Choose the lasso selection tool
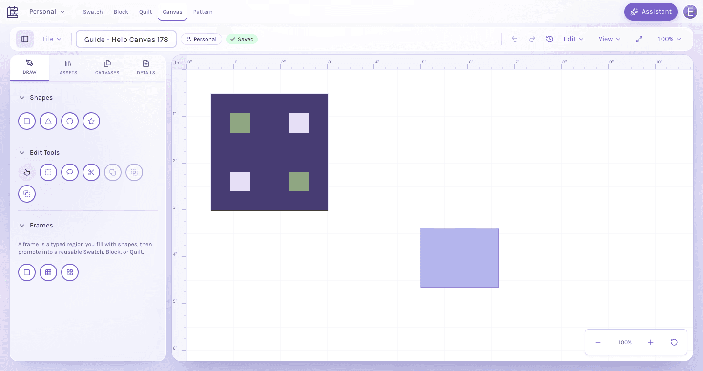This screenshot has height=371, width=703. tap(70, 172)
